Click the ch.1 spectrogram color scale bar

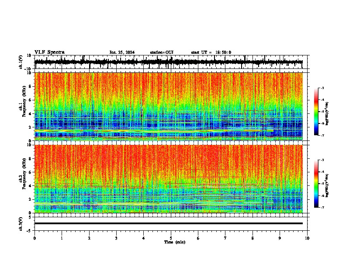[x=316, y=112]
